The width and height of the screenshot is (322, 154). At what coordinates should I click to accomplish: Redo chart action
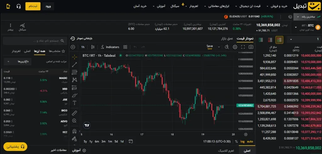click(143, 47)
